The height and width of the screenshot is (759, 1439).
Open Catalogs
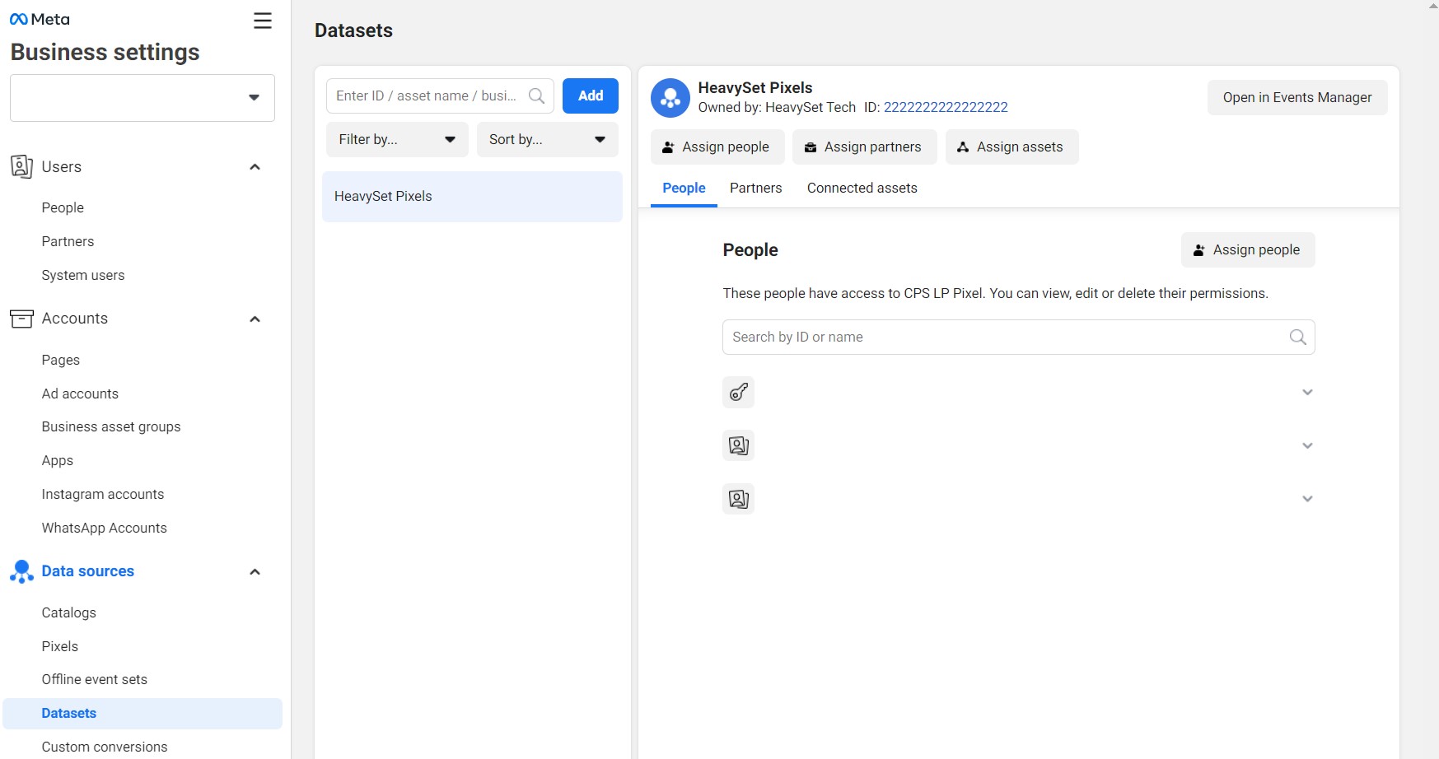[x=69, y=612]
